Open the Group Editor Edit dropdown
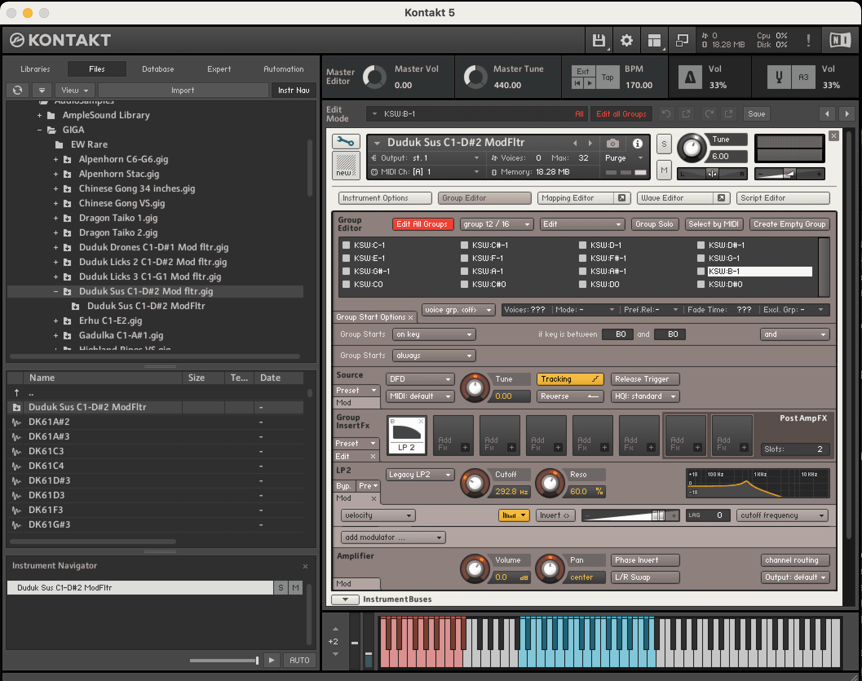Image resolution: width=862 pixels, height=681 pixels. [582, 224]
